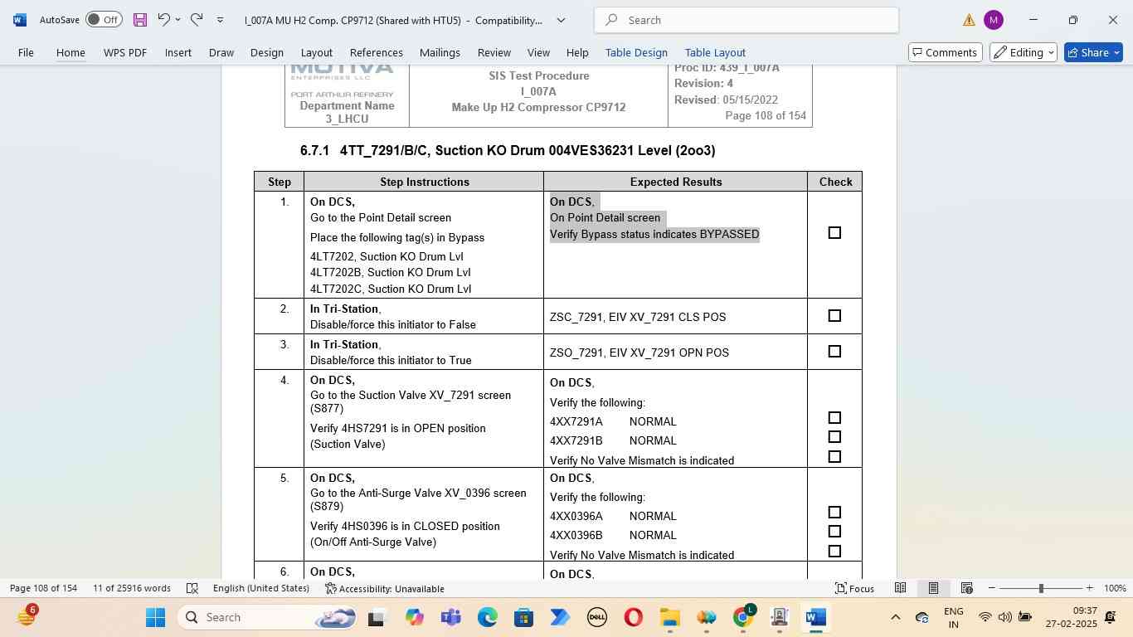Image resolution: width=1133 pixels, height=637 pixels.
Task: Open Power Automate from taskbar
Action: tap(560, 617)
